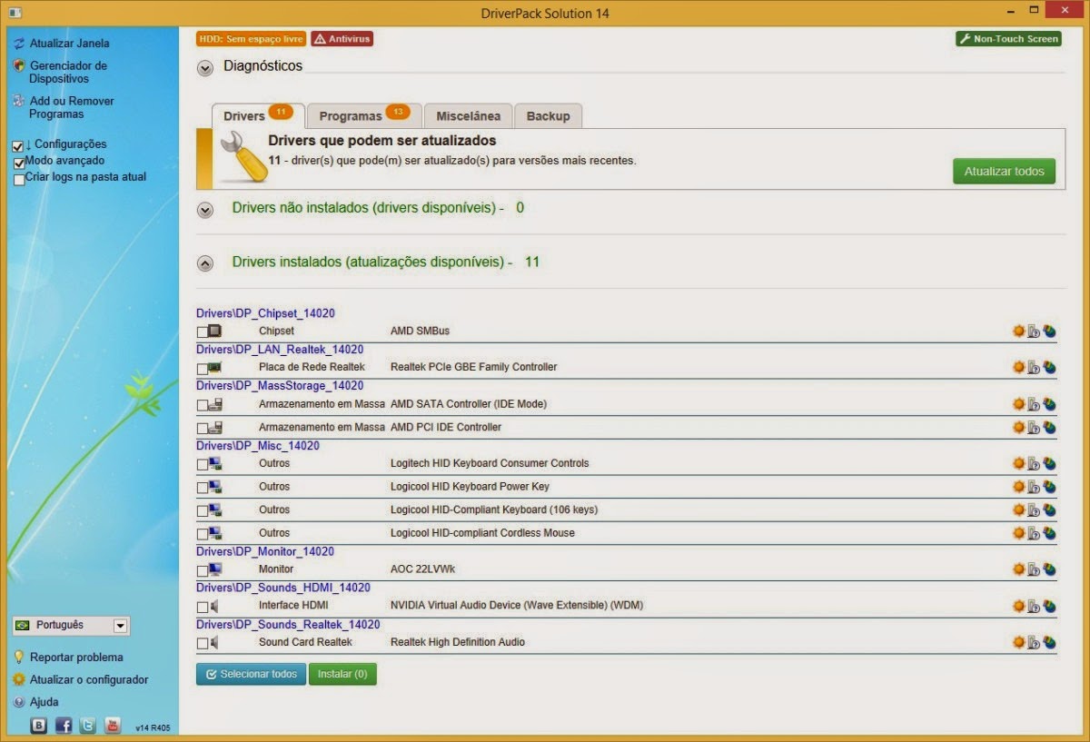Click the Drivers\DP_Chipset_14020 path link
The width and height of the screenshot is (1090, 742).
tap(265, 313)
